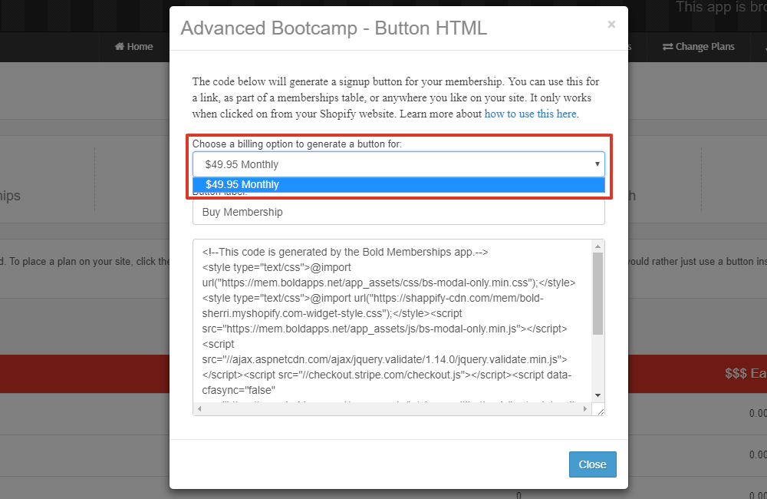Open the billing option dropdown
The width and height of the screenshot is (767, 499).
click(x=399, y=164)
